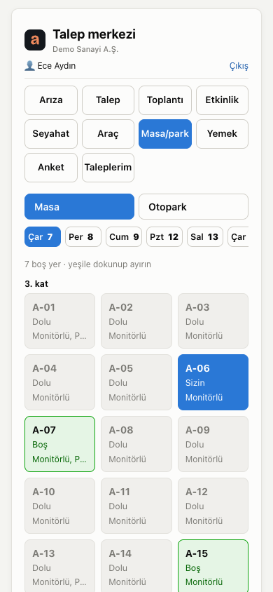Viewport: 273px width, 592px height.
Task: Open the Etkinlik category
Action: [x=222, y=100]
